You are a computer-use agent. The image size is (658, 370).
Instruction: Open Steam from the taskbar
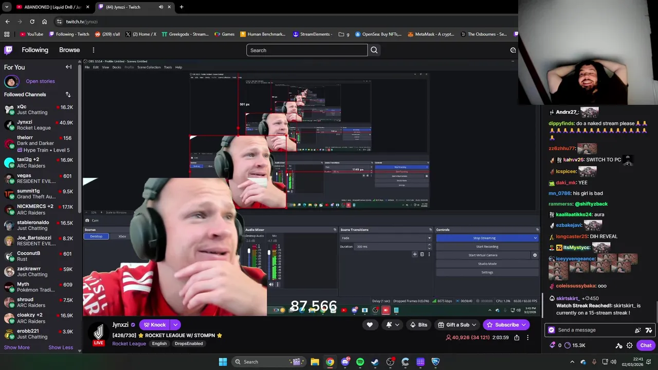coord(375,362)
